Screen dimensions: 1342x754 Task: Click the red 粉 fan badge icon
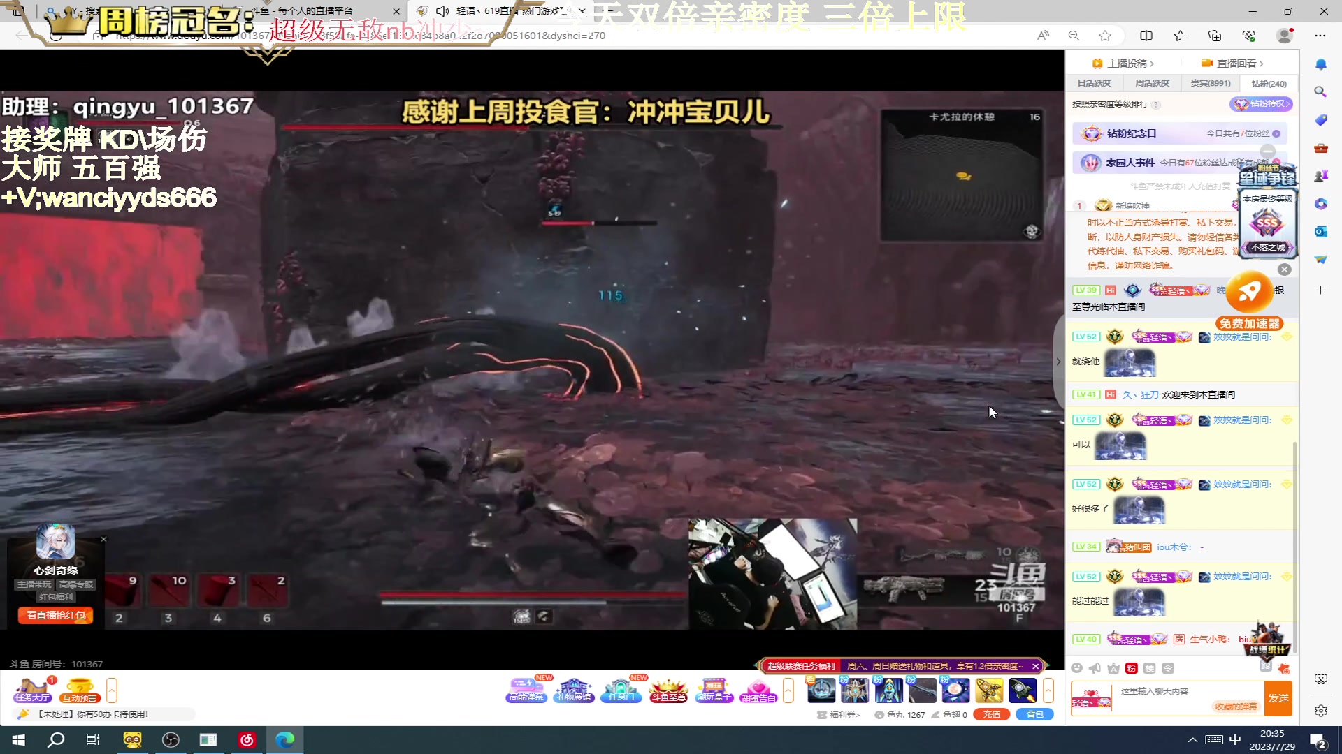coord(1132,668)
